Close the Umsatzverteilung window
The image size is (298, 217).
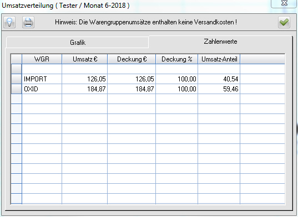(284, 3)
